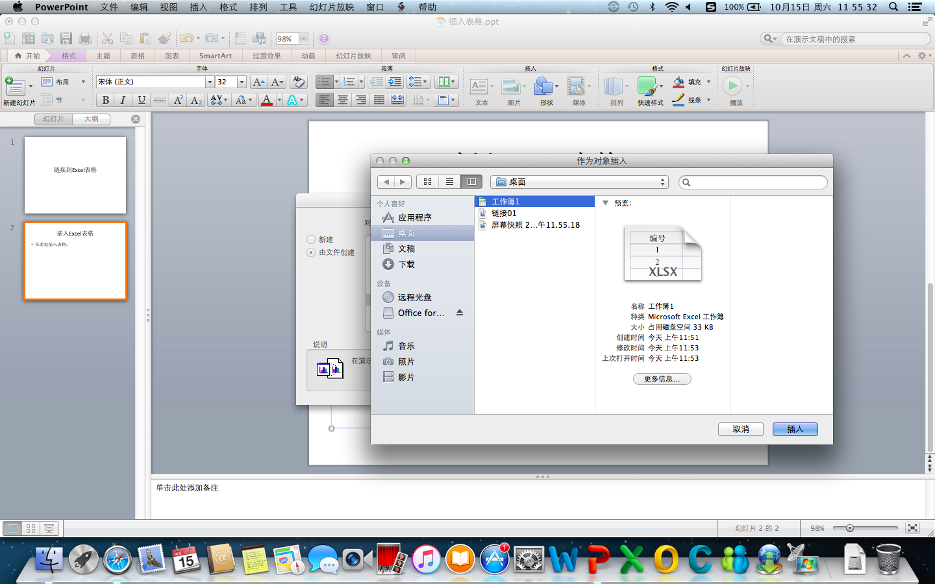Viewport: 935px width, 584px height.
Task: Switch to the 动画 ribbon tab
Action: [x=308, y=56]
